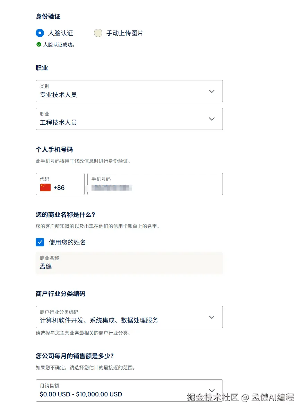Screen dimensions: 304x412
Task: Click the chevron in 商户行业分类编码 field
Action: click(x=212, y=317)
